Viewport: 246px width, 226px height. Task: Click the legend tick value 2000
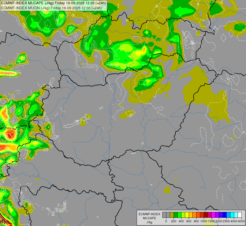point(219,221)
